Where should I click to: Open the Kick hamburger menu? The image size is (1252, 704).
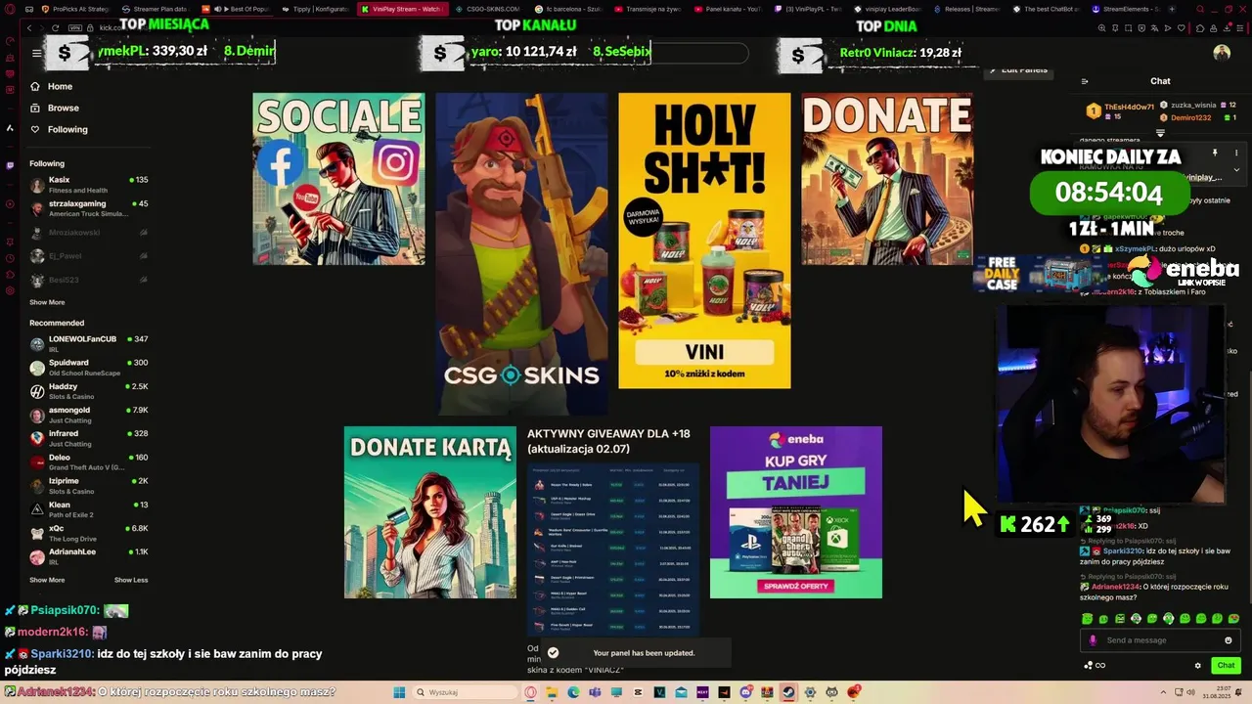[x=36, y=53]
